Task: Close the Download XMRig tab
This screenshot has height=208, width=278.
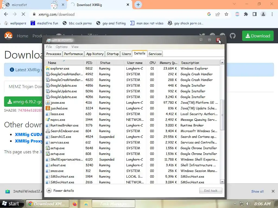Action: coord(128,5)
